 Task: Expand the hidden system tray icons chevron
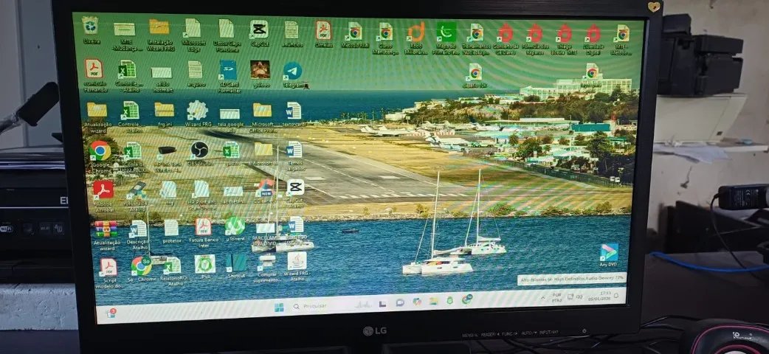coord(542,297)
